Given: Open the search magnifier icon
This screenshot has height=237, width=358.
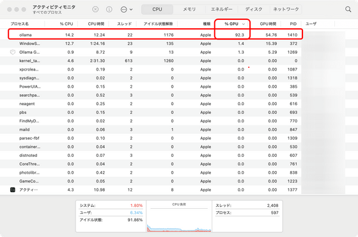Looking at the screenshot, I should 348,10.
